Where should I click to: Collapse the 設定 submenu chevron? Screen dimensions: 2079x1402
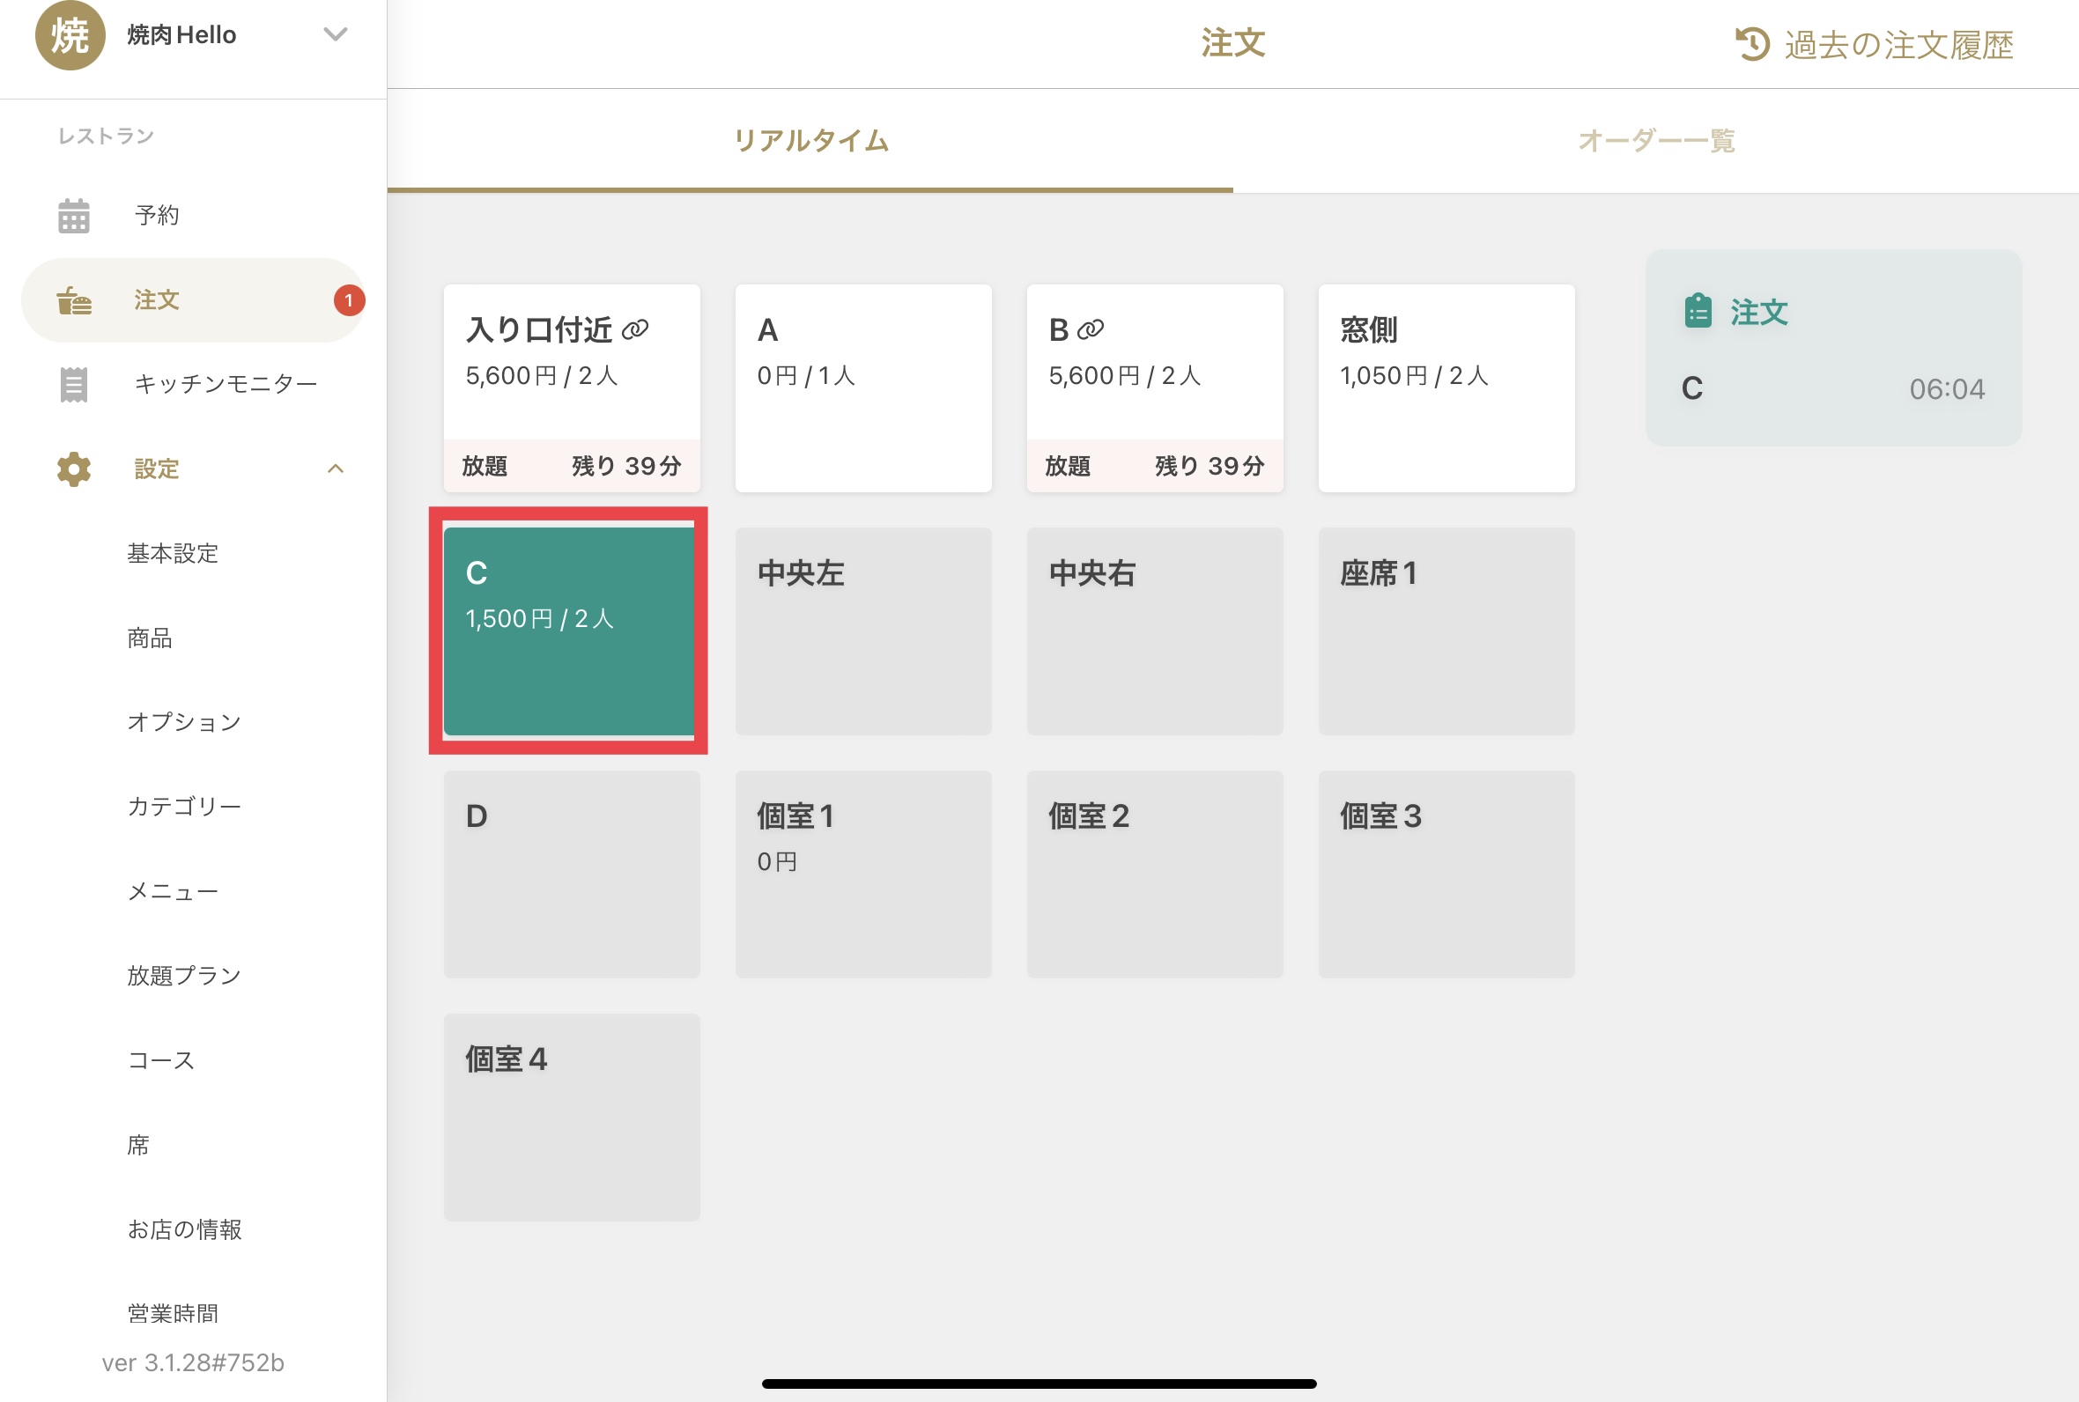click(336, 469)
